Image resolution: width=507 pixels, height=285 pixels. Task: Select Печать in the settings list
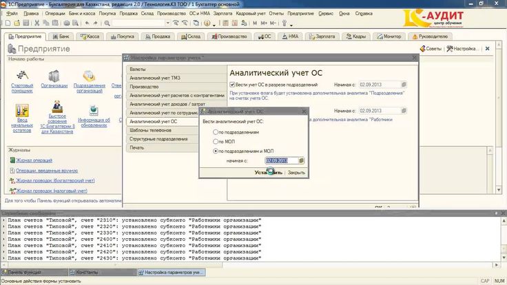[x=163, y=148]
